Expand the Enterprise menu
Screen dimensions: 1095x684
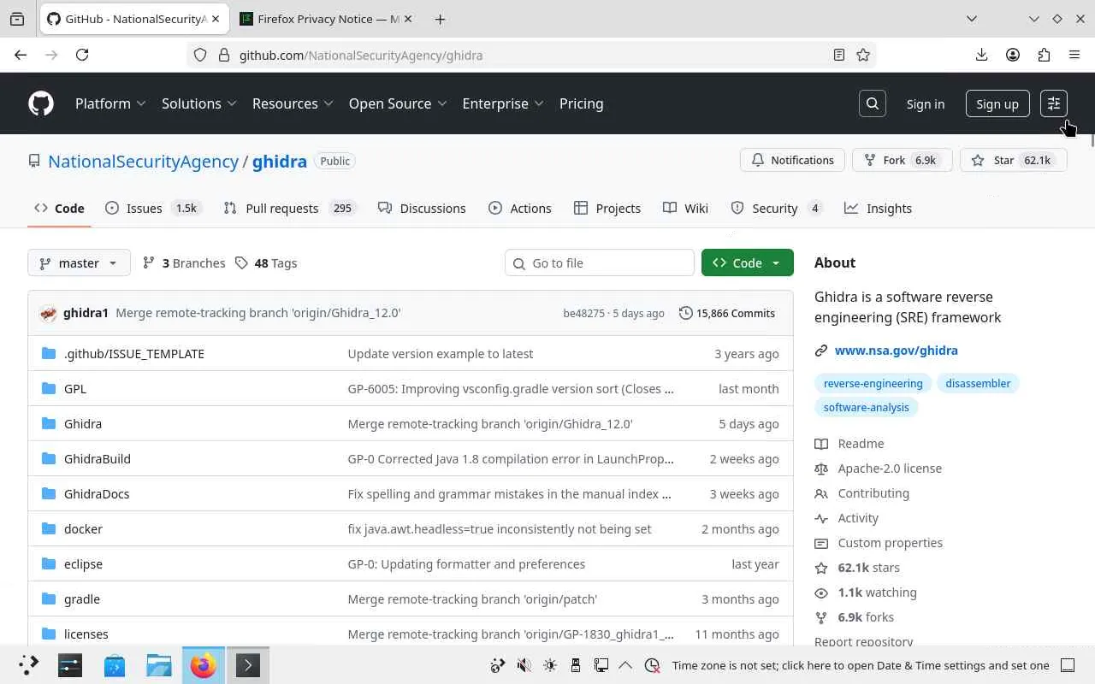coord(503,103)
